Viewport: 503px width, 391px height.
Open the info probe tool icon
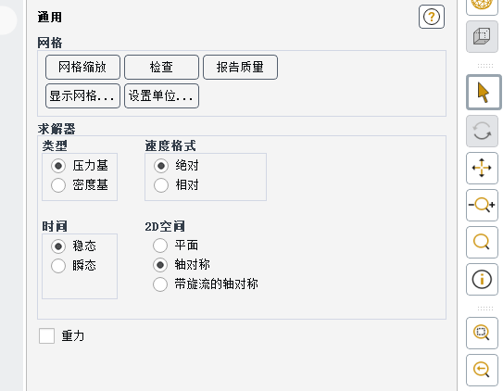tap(482, 280)
